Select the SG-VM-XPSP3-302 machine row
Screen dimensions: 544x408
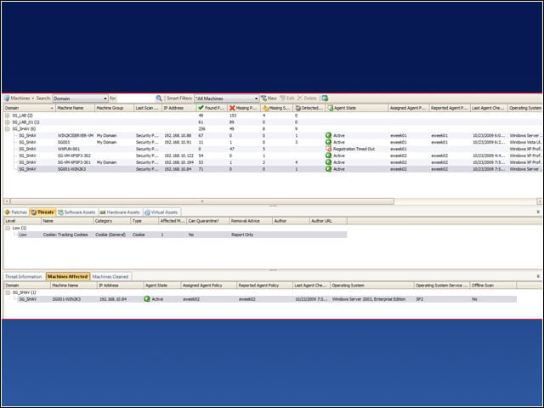(x=278, y=156)
